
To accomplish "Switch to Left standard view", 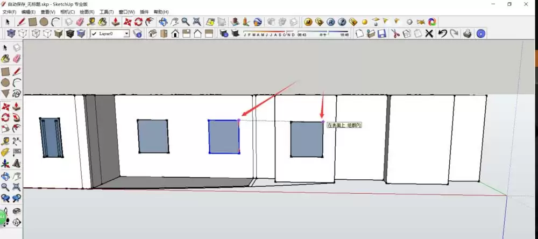I will (209, 33).
